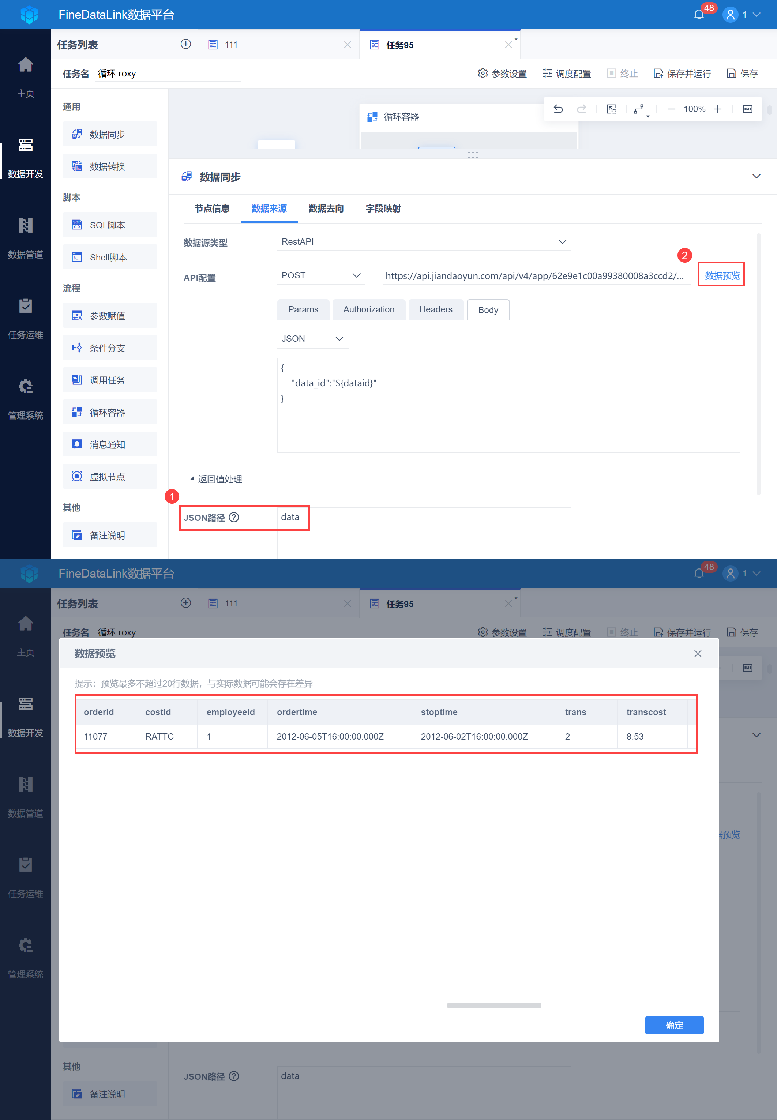Collapse the 返回值处理 section triangle

coord(192,478)
